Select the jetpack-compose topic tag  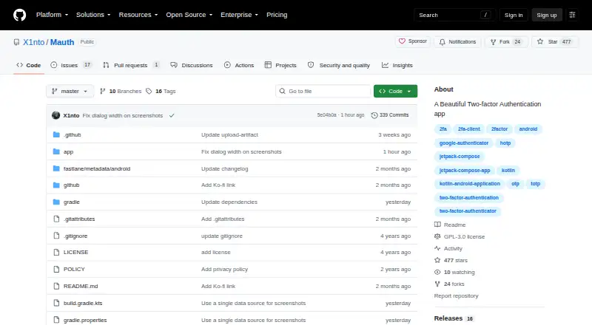[460, 156]
